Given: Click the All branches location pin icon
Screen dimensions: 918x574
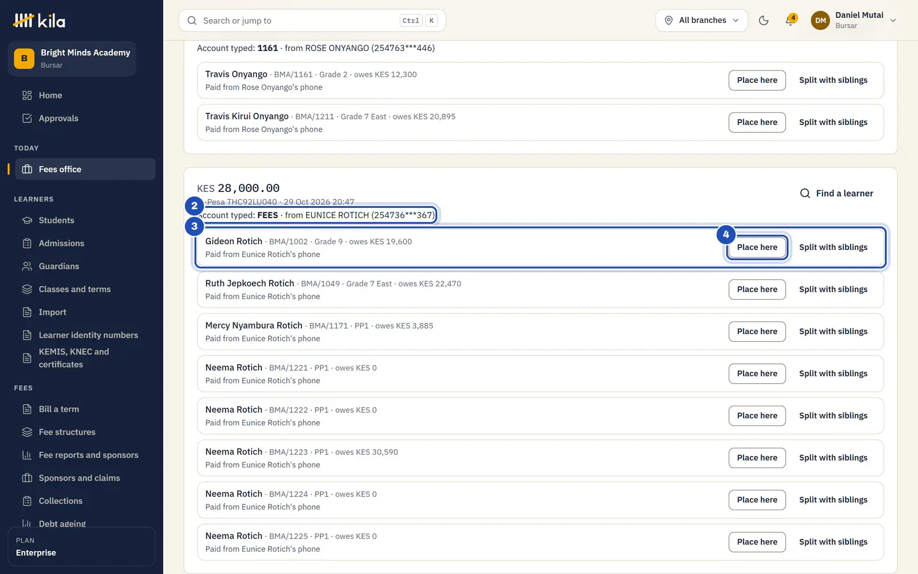Looking at the screenshot, I should point(669,20).
